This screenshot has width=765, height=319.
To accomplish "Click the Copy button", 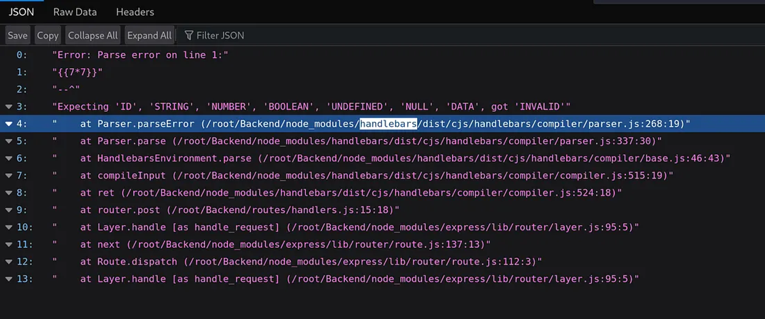I will point(48,35).
